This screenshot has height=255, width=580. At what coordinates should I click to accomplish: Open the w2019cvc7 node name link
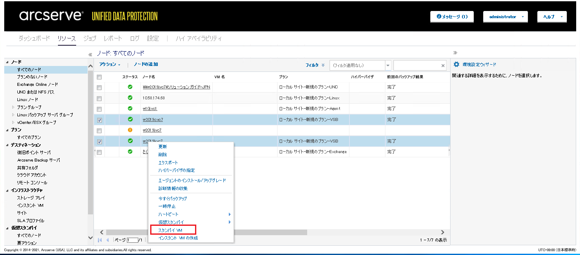point(153,120)
